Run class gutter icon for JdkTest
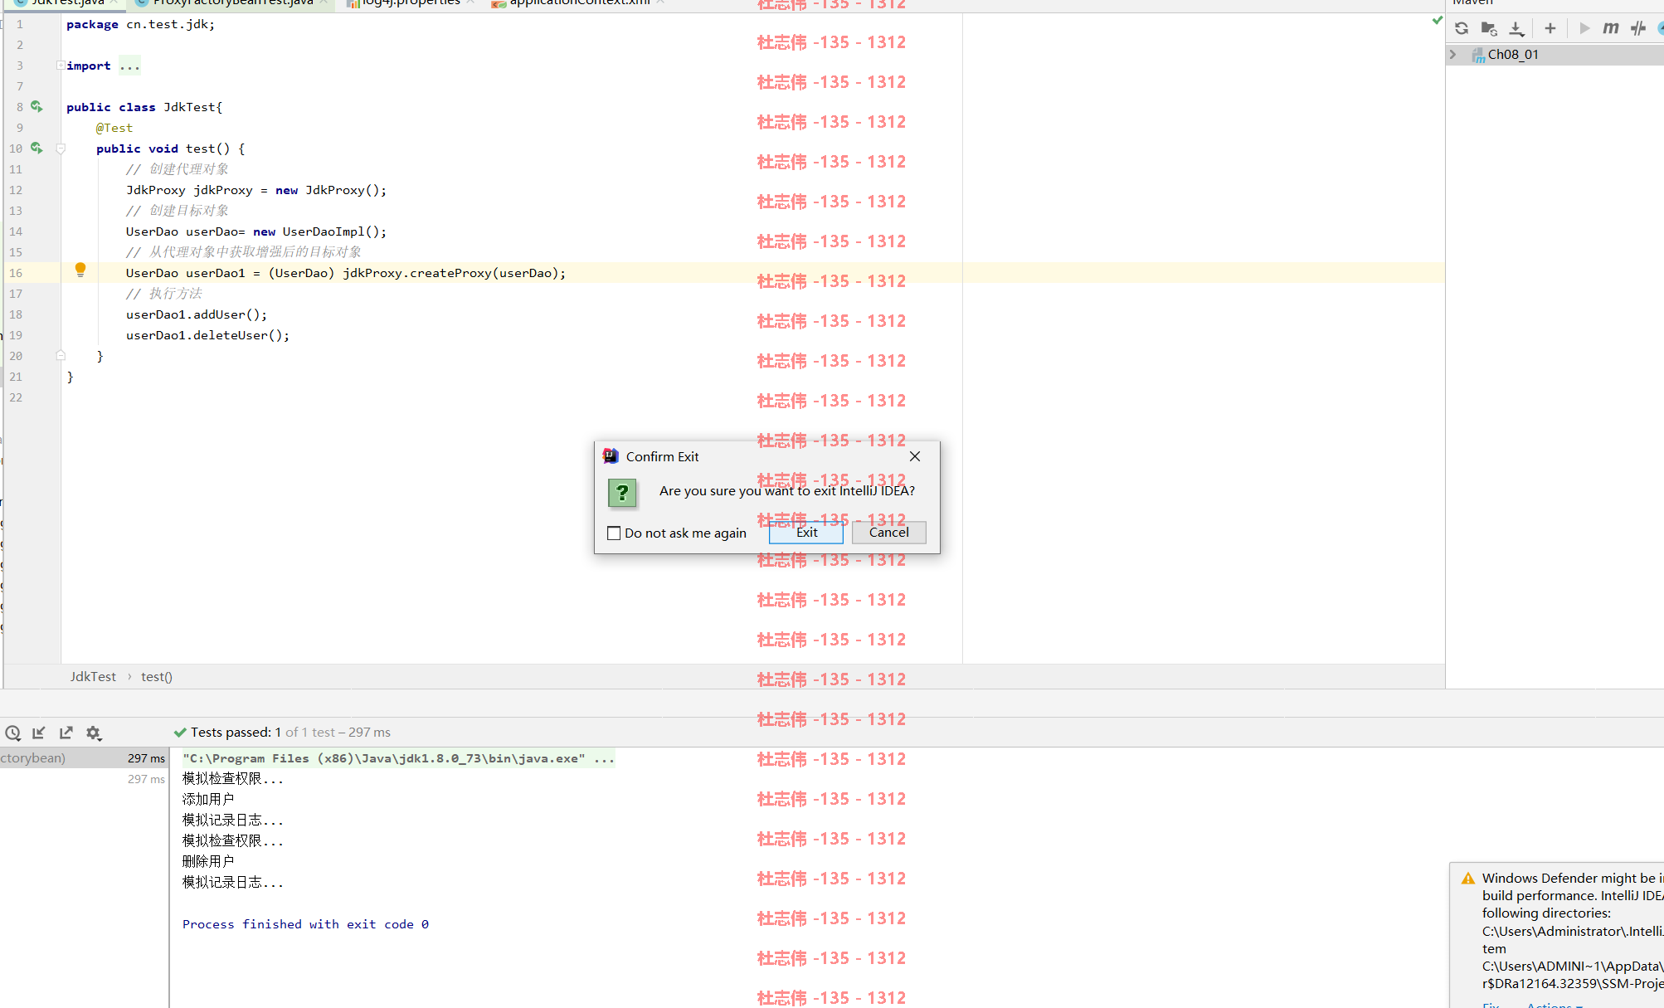The image size is (1664, 1008). [x=36, y=106]
